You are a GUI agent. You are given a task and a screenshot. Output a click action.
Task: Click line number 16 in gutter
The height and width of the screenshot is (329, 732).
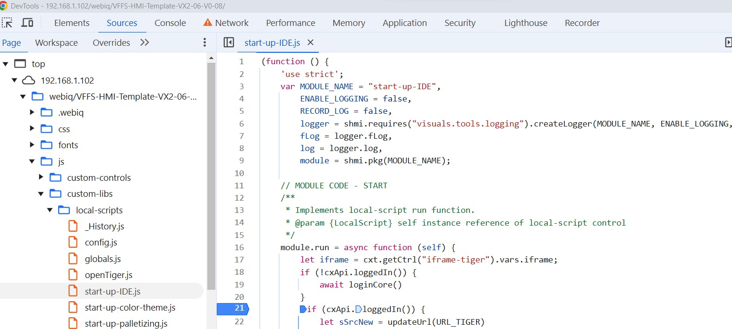pyautogui.click(x=239, y=247)
